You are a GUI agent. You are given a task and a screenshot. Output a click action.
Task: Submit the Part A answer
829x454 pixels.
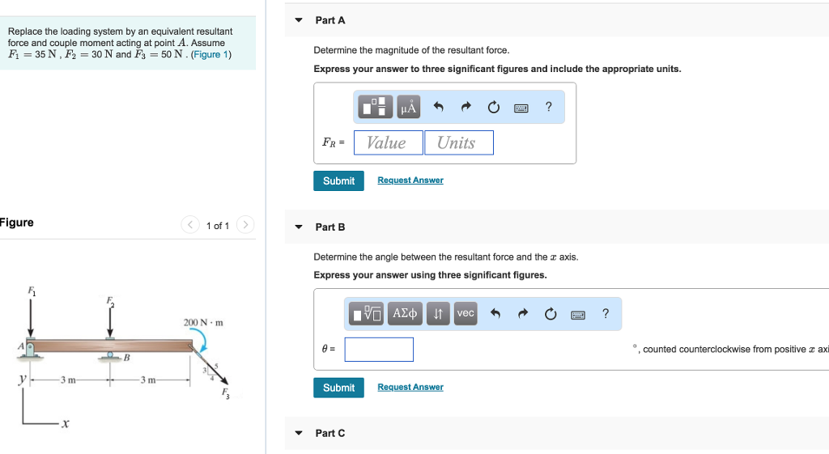(338, 180)
